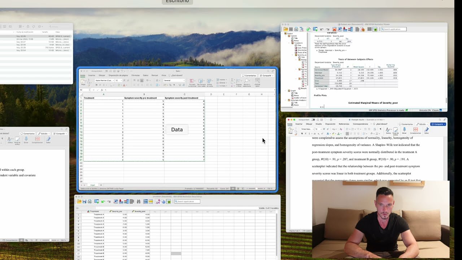The width and height of the screenshot is (462, 260).
Task: Click Search application field in SPSS Data Editor
Action: tap(187, 201)
